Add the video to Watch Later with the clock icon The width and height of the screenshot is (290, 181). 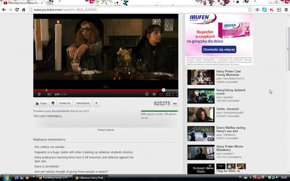[x=154, y=94]
